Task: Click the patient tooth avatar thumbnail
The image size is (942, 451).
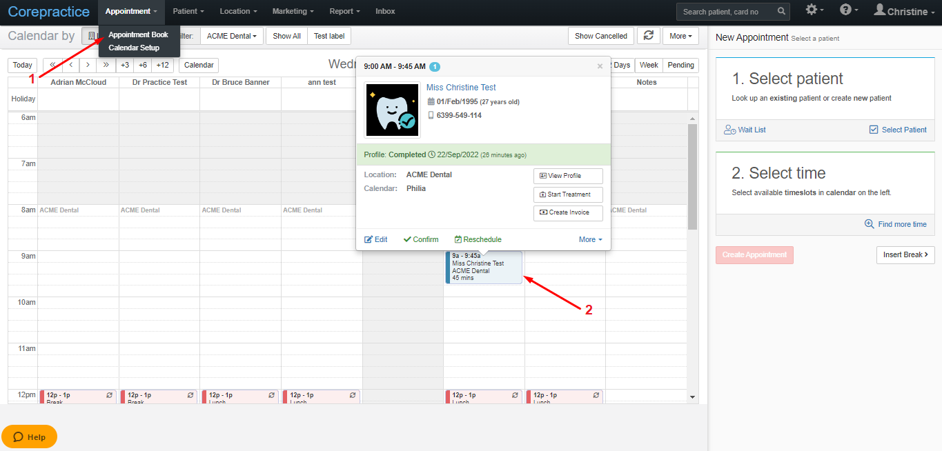Action: pos(392,110)
